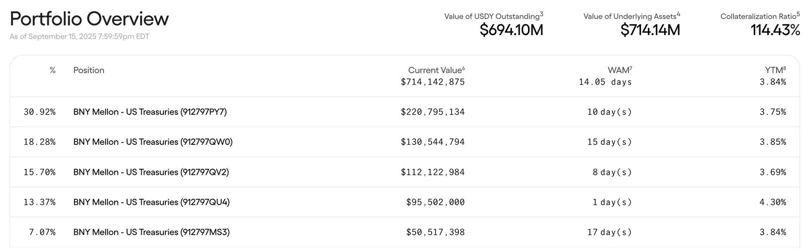Open footnote 4 beside Underlying Assets
The width and height of the screenshot is (804, 249).
[x=678, y=14]
